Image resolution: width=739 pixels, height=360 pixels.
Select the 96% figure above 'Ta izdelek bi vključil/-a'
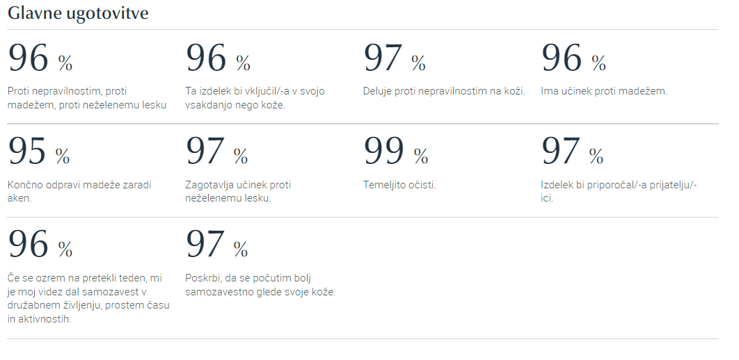tap(218, 58)
